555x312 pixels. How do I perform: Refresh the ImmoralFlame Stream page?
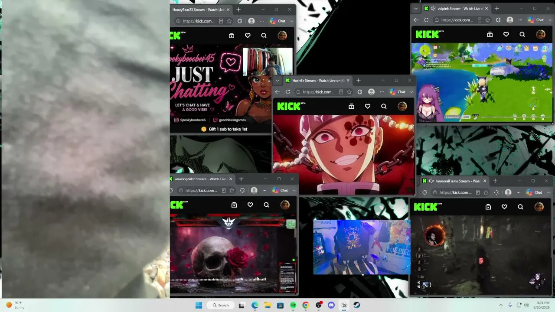424,192
